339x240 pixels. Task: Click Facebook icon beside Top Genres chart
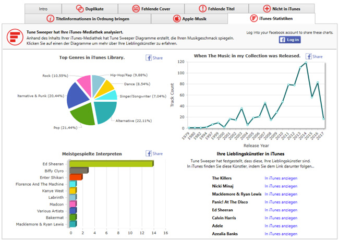click(x=149, y=58)
